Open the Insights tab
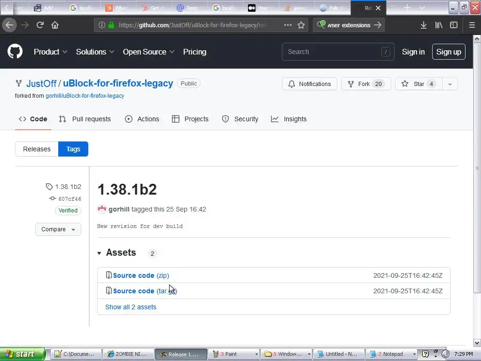The height and width of the screenshot is (361, 481). [289, 119]
